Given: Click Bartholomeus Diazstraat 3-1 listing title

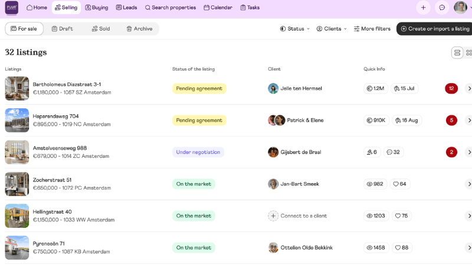Looking at the screenshot, I should click(67, 84).
